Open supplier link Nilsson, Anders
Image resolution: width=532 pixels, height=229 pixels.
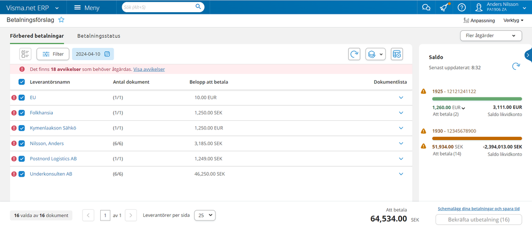click(x=47, y=143)
